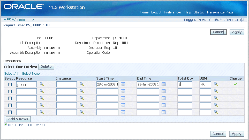This screenshot has width=249, height=140.
Task: Click UOM search icon in third row
Action: [x=216, y=98]
